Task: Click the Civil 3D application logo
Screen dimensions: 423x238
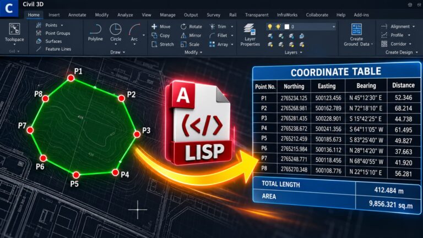Action: [x=9, y=8]
